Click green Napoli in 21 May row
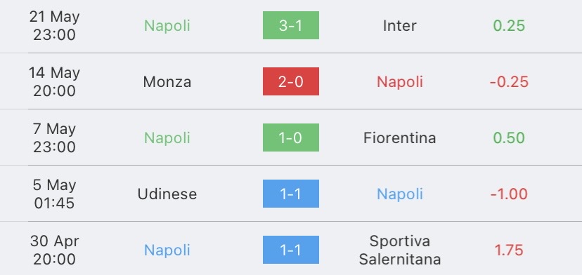Image resolution: width=582 pixels, height=275 pixels. point(167,25)
